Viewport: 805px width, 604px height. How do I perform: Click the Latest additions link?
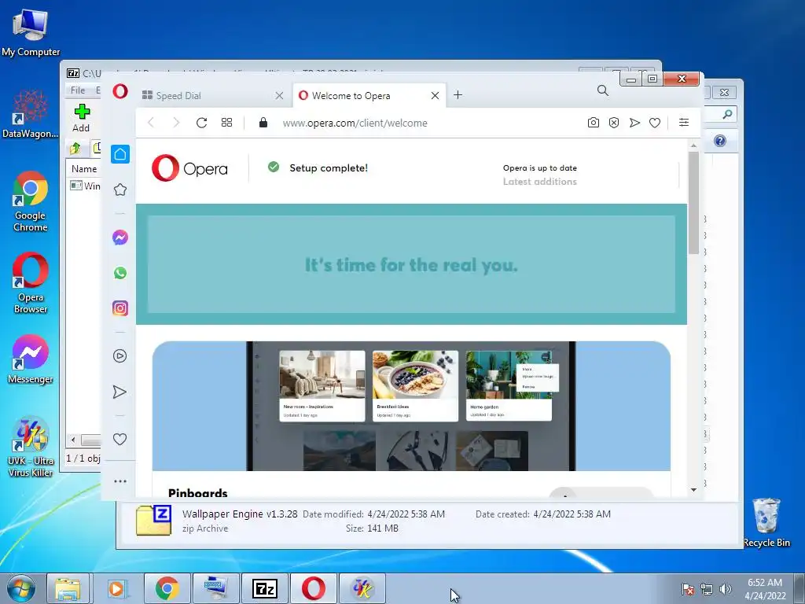[x=539, y=182]
